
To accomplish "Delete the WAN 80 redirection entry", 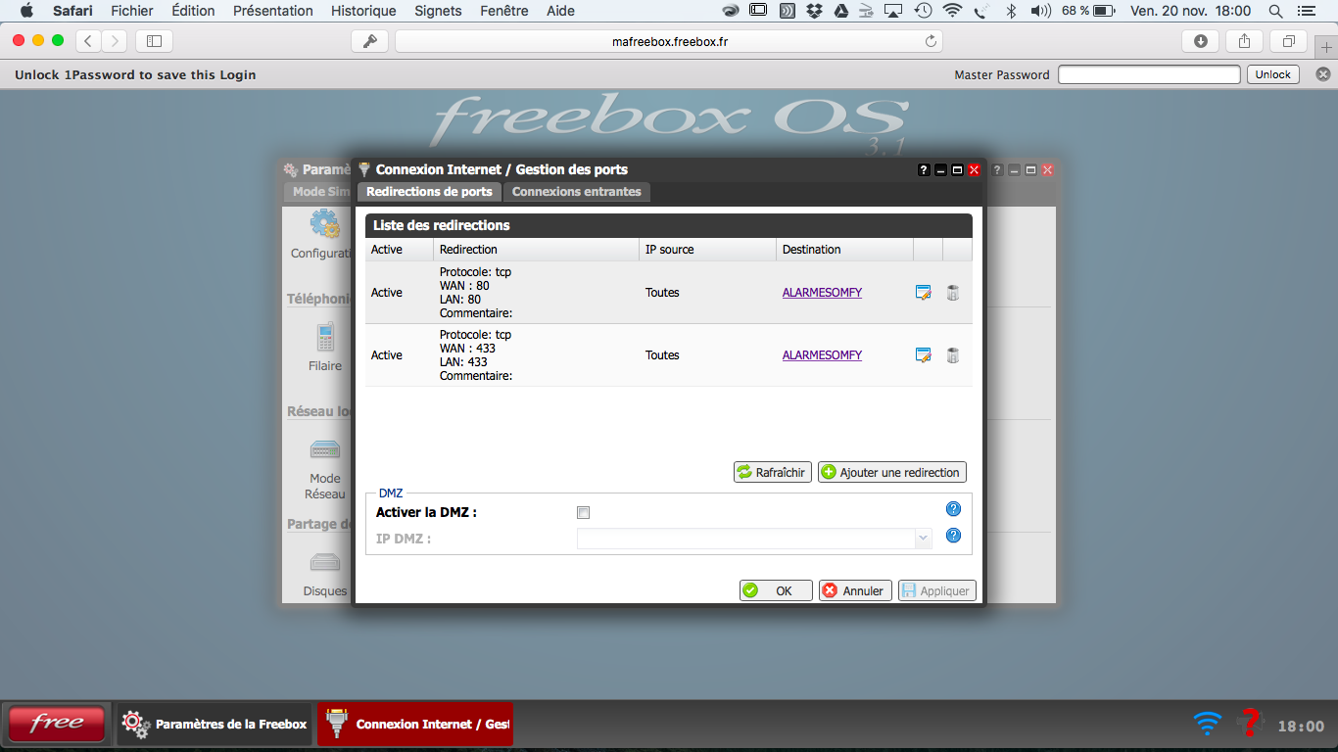I will coord(953,293).
